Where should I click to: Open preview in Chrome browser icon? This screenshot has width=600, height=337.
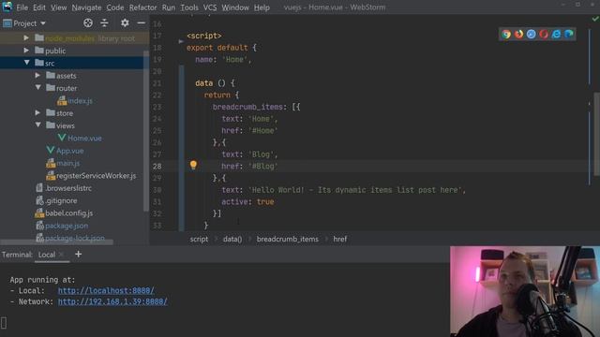[x=506, y=34]
